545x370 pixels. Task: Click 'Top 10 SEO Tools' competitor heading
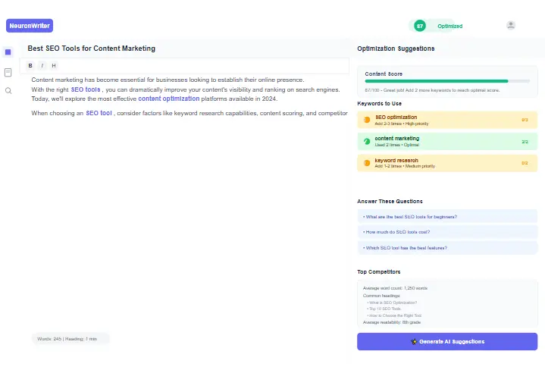(384, 309)
